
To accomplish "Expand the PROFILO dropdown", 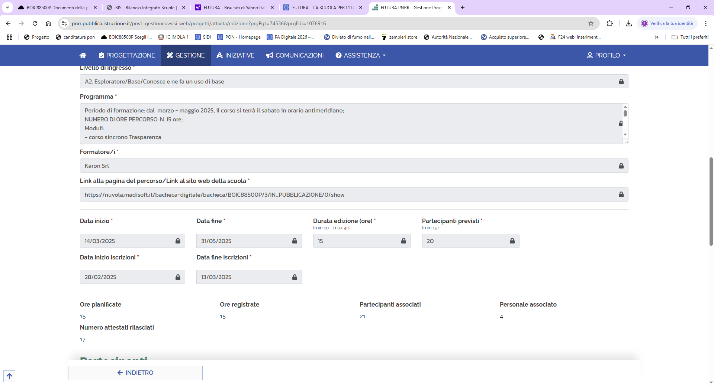I will click(606, 55).
